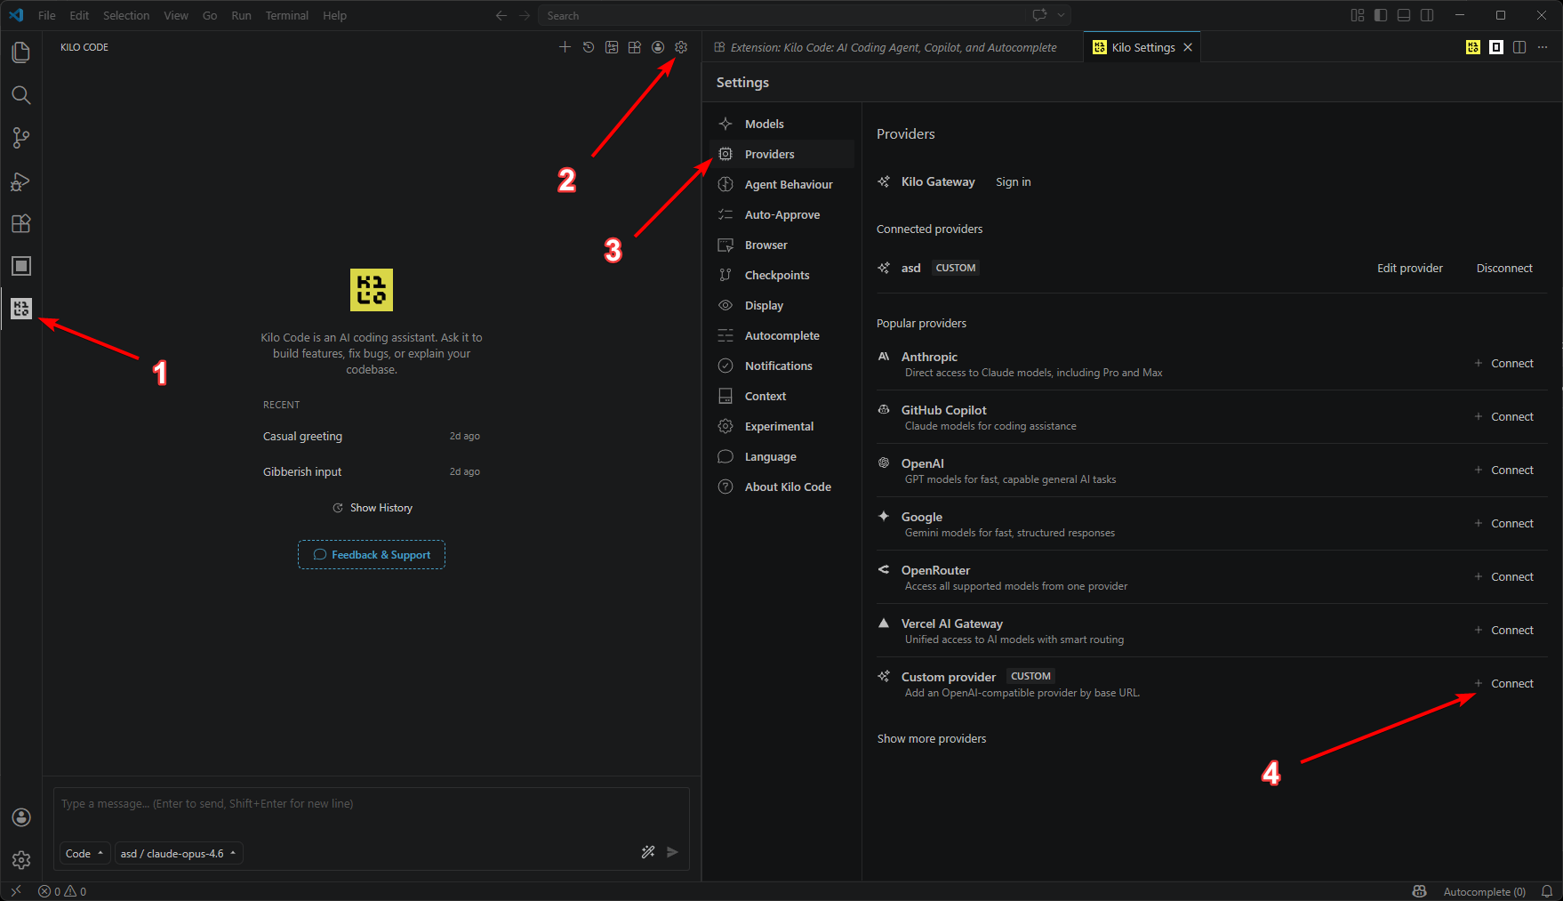Open the Auto-Approve settings section
1563x901 pixels.
[782, 214]
